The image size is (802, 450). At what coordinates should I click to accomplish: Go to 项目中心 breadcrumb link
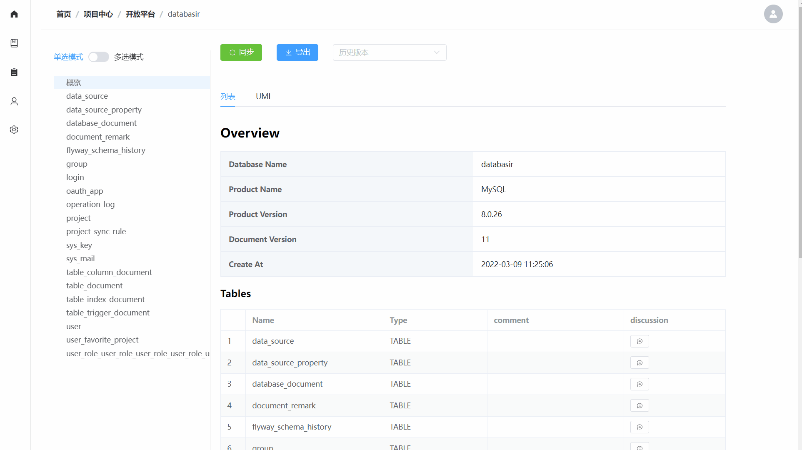[x=98, y=14]
